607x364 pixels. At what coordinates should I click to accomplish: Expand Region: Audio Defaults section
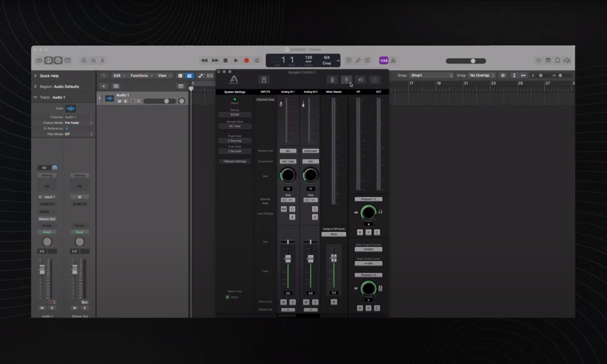coord(35,87)
